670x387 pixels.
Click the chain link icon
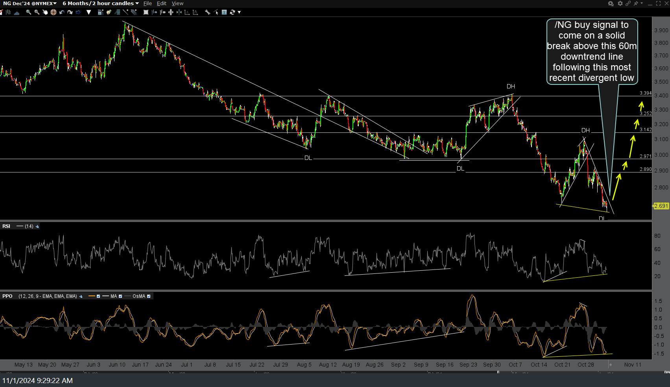[x=628, y=4]
